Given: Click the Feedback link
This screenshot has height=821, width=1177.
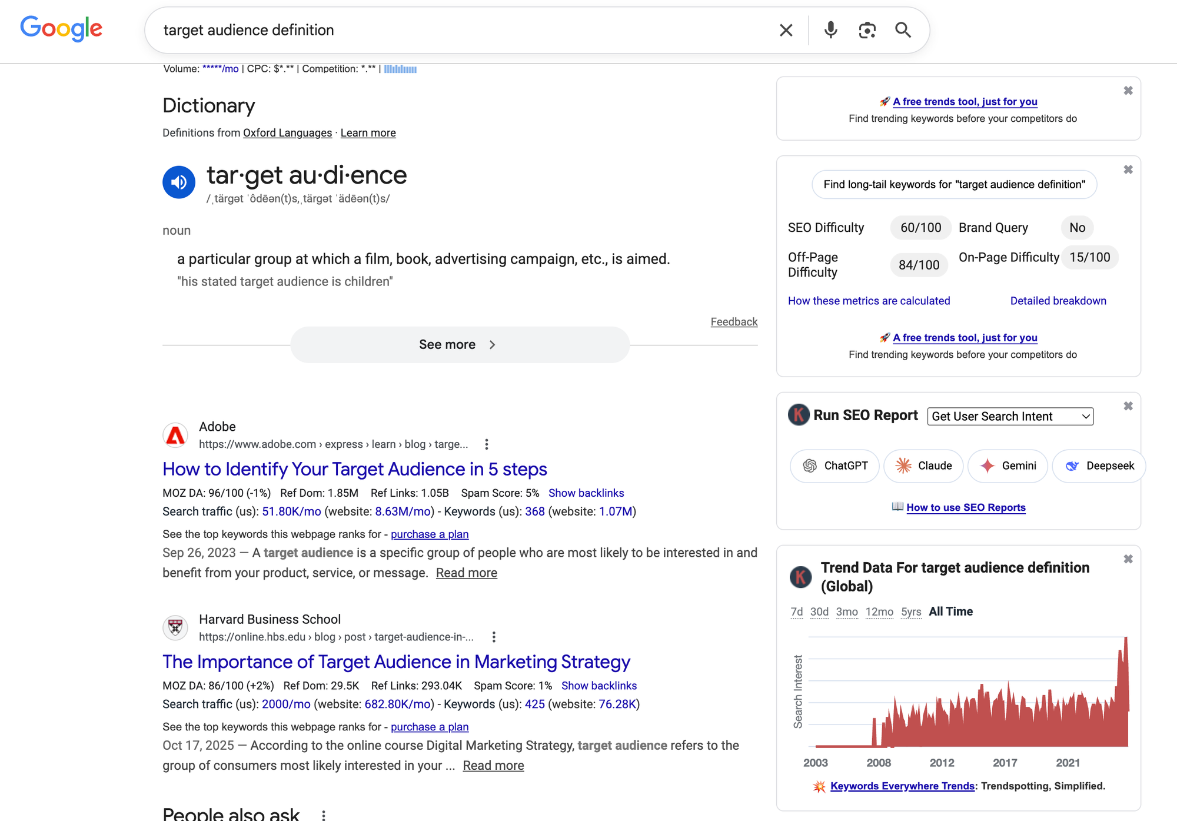Looking at the screenshot, I should point(734,322).
